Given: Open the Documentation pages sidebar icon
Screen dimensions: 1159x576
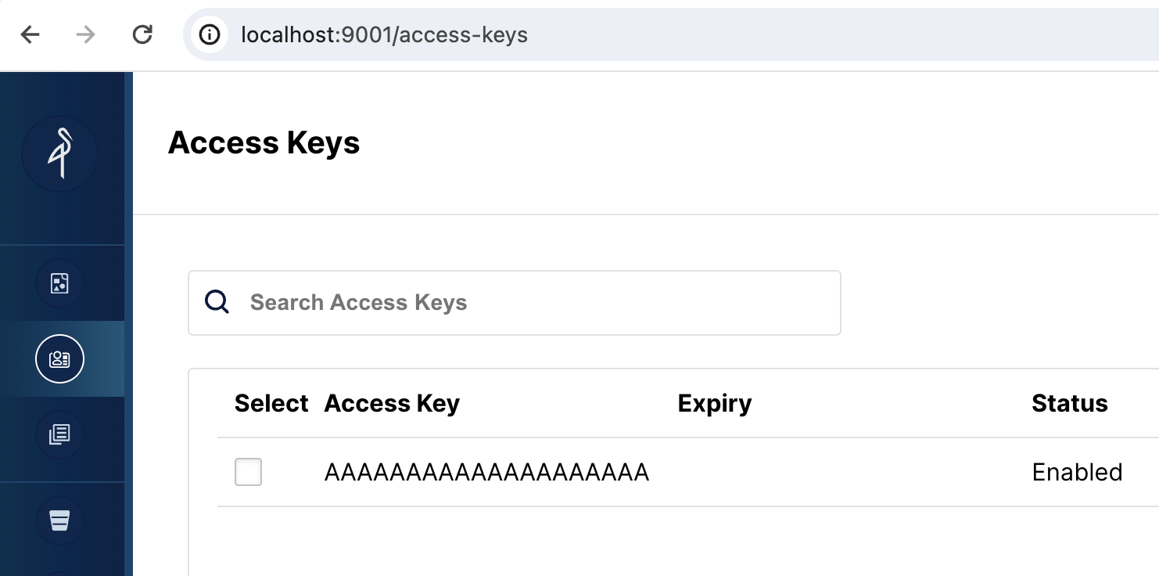Looking at the screenshot, I should [60, 434].
